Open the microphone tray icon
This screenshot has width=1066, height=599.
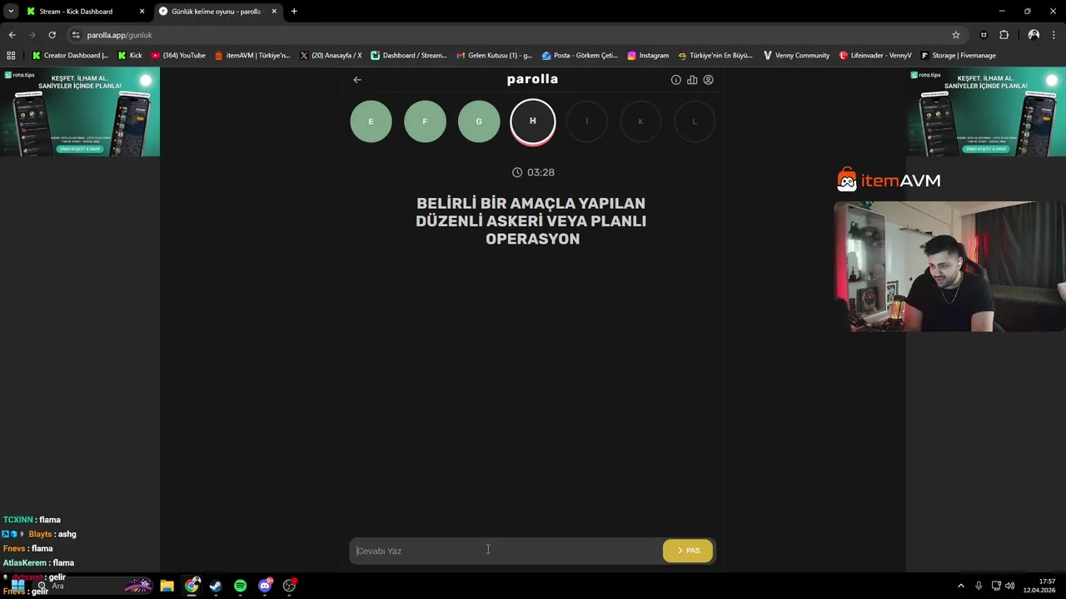pyautogui.click(x=979, y=586)
